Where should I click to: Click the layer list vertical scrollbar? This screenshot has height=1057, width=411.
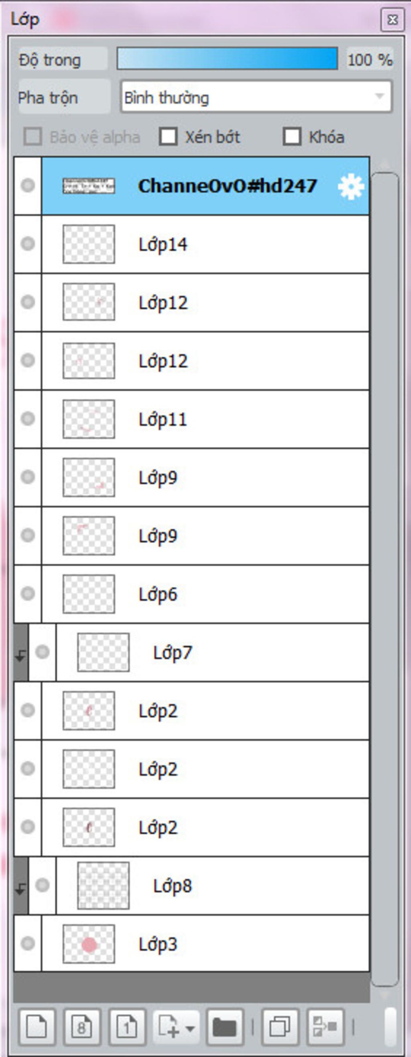[385, 579]
